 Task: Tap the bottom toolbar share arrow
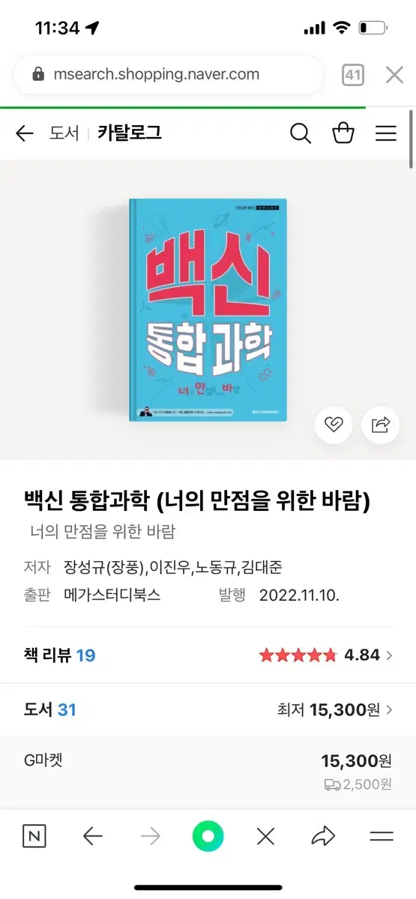tap(323, 836)
